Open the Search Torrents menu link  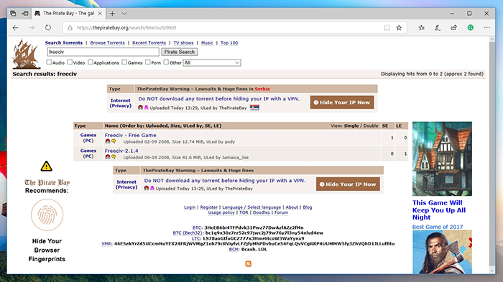pyautogui.click(x=64, y=42)
